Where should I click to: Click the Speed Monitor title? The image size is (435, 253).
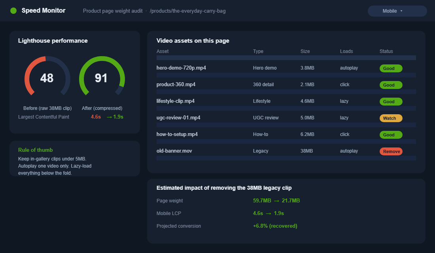coord(43,11)
